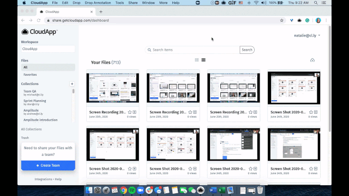Viewport: 349px width, 196px height.
Task: Open the Trash in the dock
Action: click(x=260, y=190)
